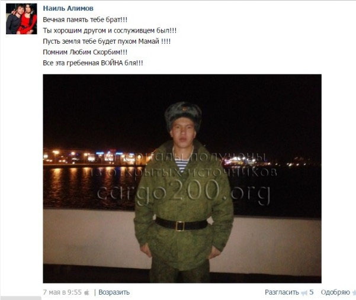Click the city lights in photo background
356x300 pixels.
[95, 157]
